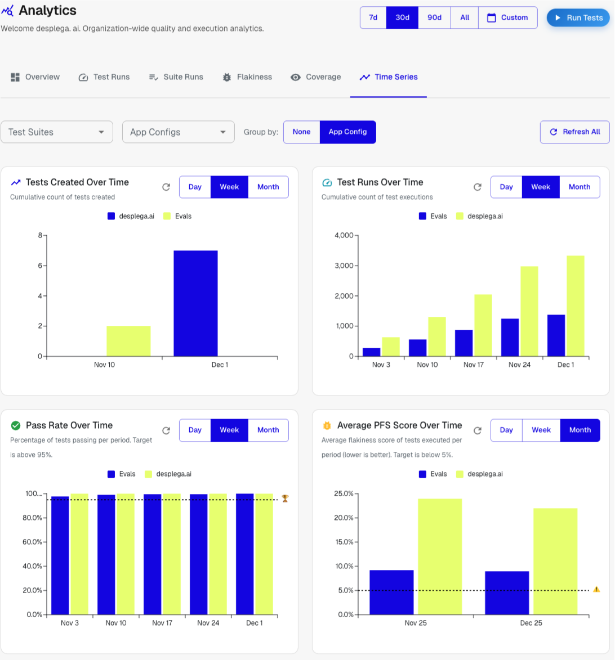Screen dimensions: 615x660
Task: Click refresh icon on Test Runs chart
Action: 477,187
